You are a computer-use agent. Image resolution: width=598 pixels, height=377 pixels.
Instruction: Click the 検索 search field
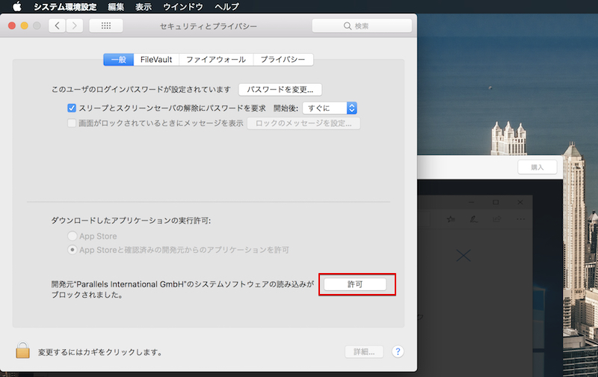click(361, 26)
